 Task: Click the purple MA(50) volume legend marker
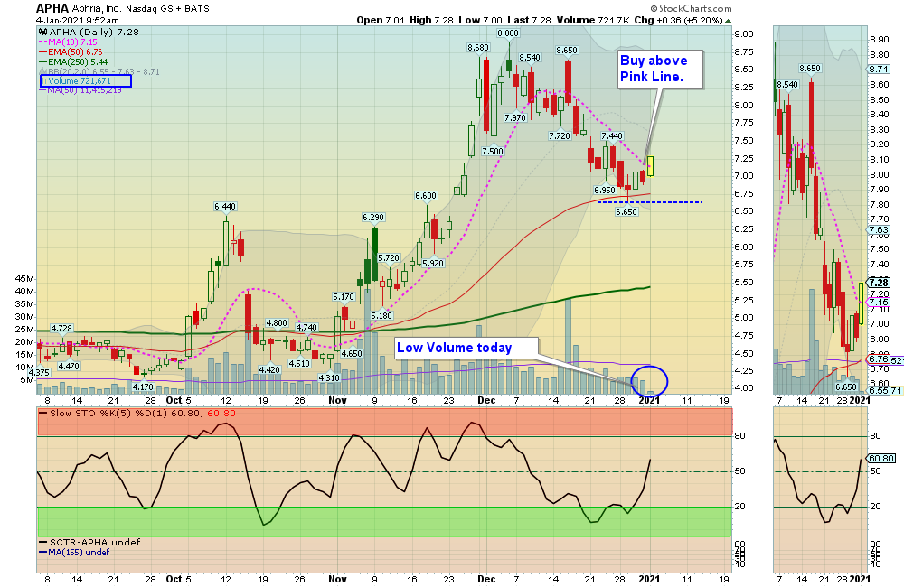[x=42, y=90]
